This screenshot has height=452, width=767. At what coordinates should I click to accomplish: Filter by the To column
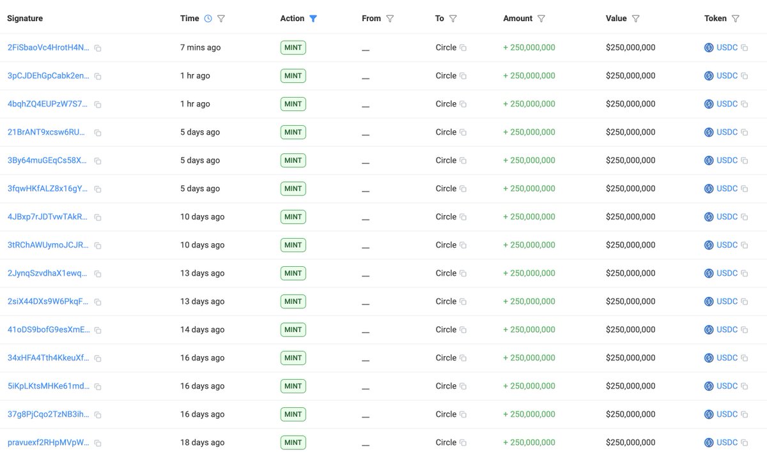coord(453,19)
